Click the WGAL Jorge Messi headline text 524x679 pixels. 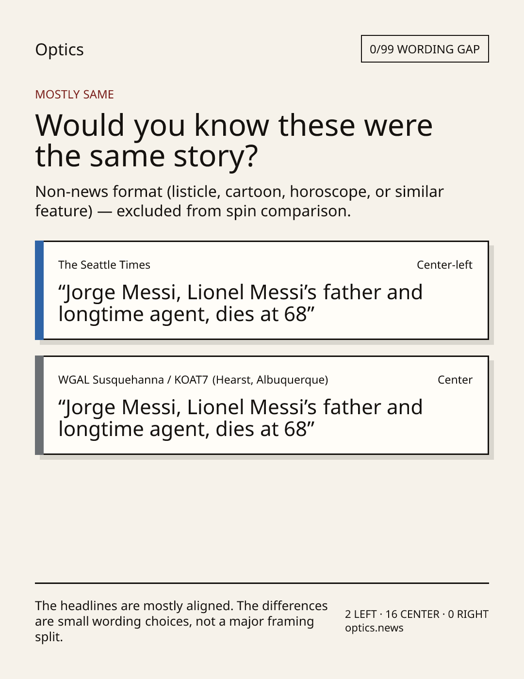(x=241, y=418)
